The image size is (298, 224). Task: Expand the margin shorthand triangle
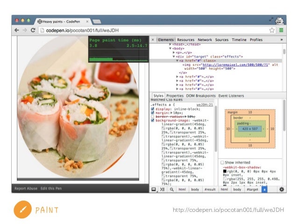point(171,113)
